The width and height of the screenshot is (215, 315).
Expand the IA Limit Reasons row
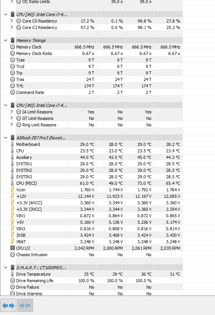point(12,112)
